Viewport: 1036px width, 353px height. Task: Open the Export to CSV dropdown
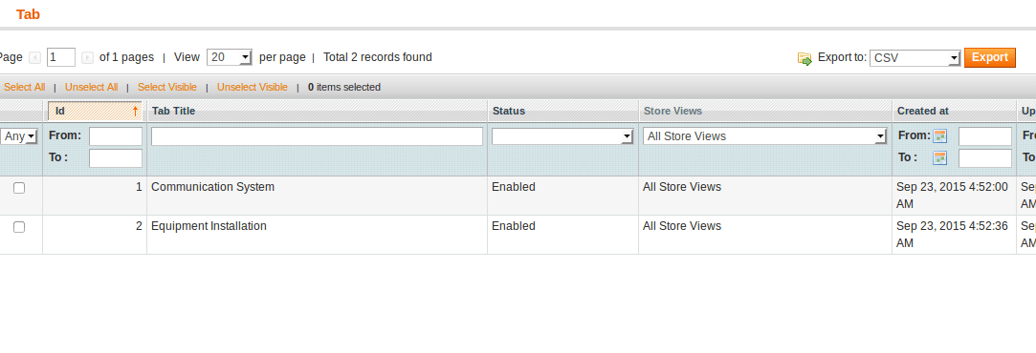tap(915, 58)
